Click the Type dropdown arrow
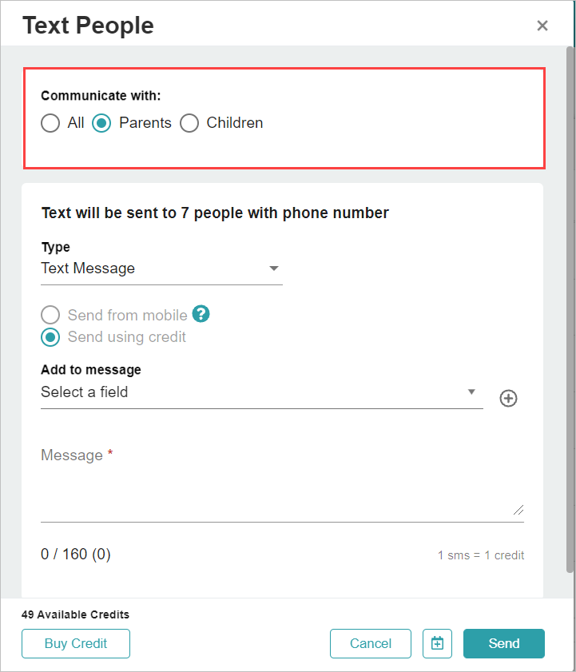Screen dimensions: 576x672 pos(274,268)
